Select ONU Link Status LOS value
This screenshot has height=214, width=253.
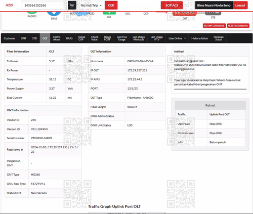coord(130,125)
